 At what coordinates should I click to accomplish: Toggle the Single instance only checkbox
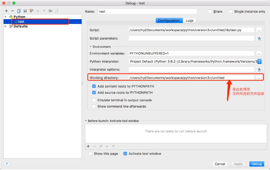pyautogui.click(x=231, y=11)
